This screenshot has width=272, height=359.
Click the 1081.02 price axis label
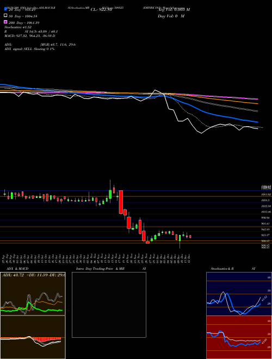tap(266, 194)
